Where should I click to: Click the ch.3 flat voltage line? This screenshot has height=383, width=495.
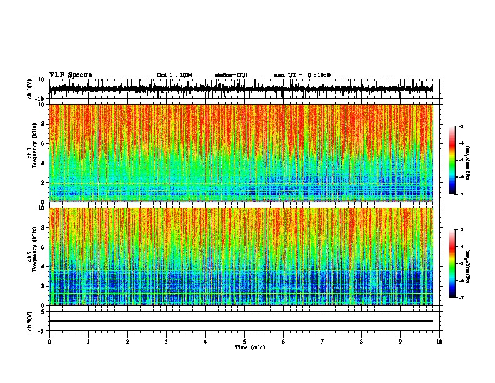point(241,321)
